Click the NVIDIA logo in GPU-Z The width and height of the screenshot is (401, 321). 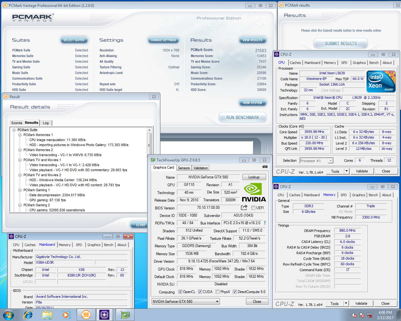(254, 192)
